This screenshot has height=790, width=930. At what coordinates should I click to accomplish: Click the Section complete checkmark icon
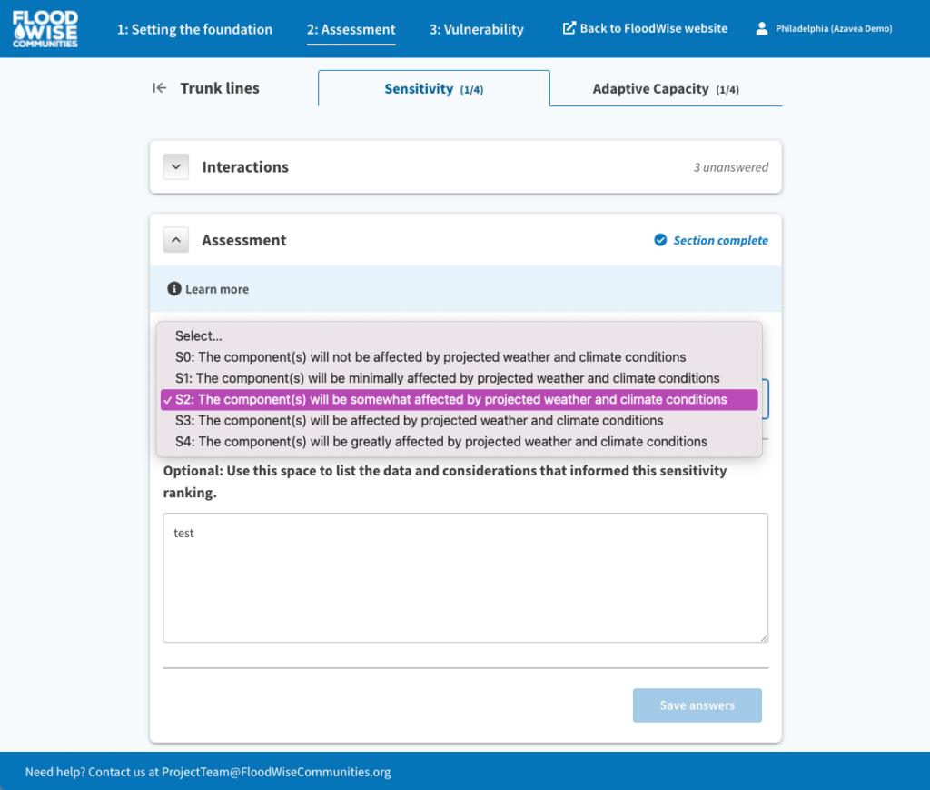[661, 241]
